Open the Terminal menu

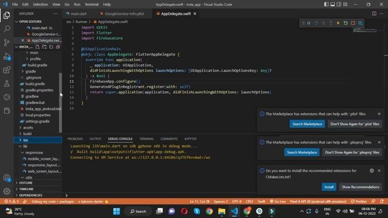click(92, 4)
